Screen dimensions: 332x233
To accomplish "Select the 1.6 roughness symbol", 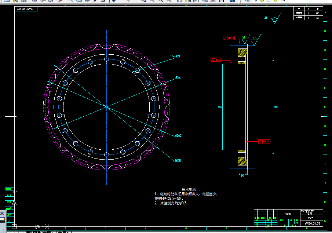I will tap(256, 40).
